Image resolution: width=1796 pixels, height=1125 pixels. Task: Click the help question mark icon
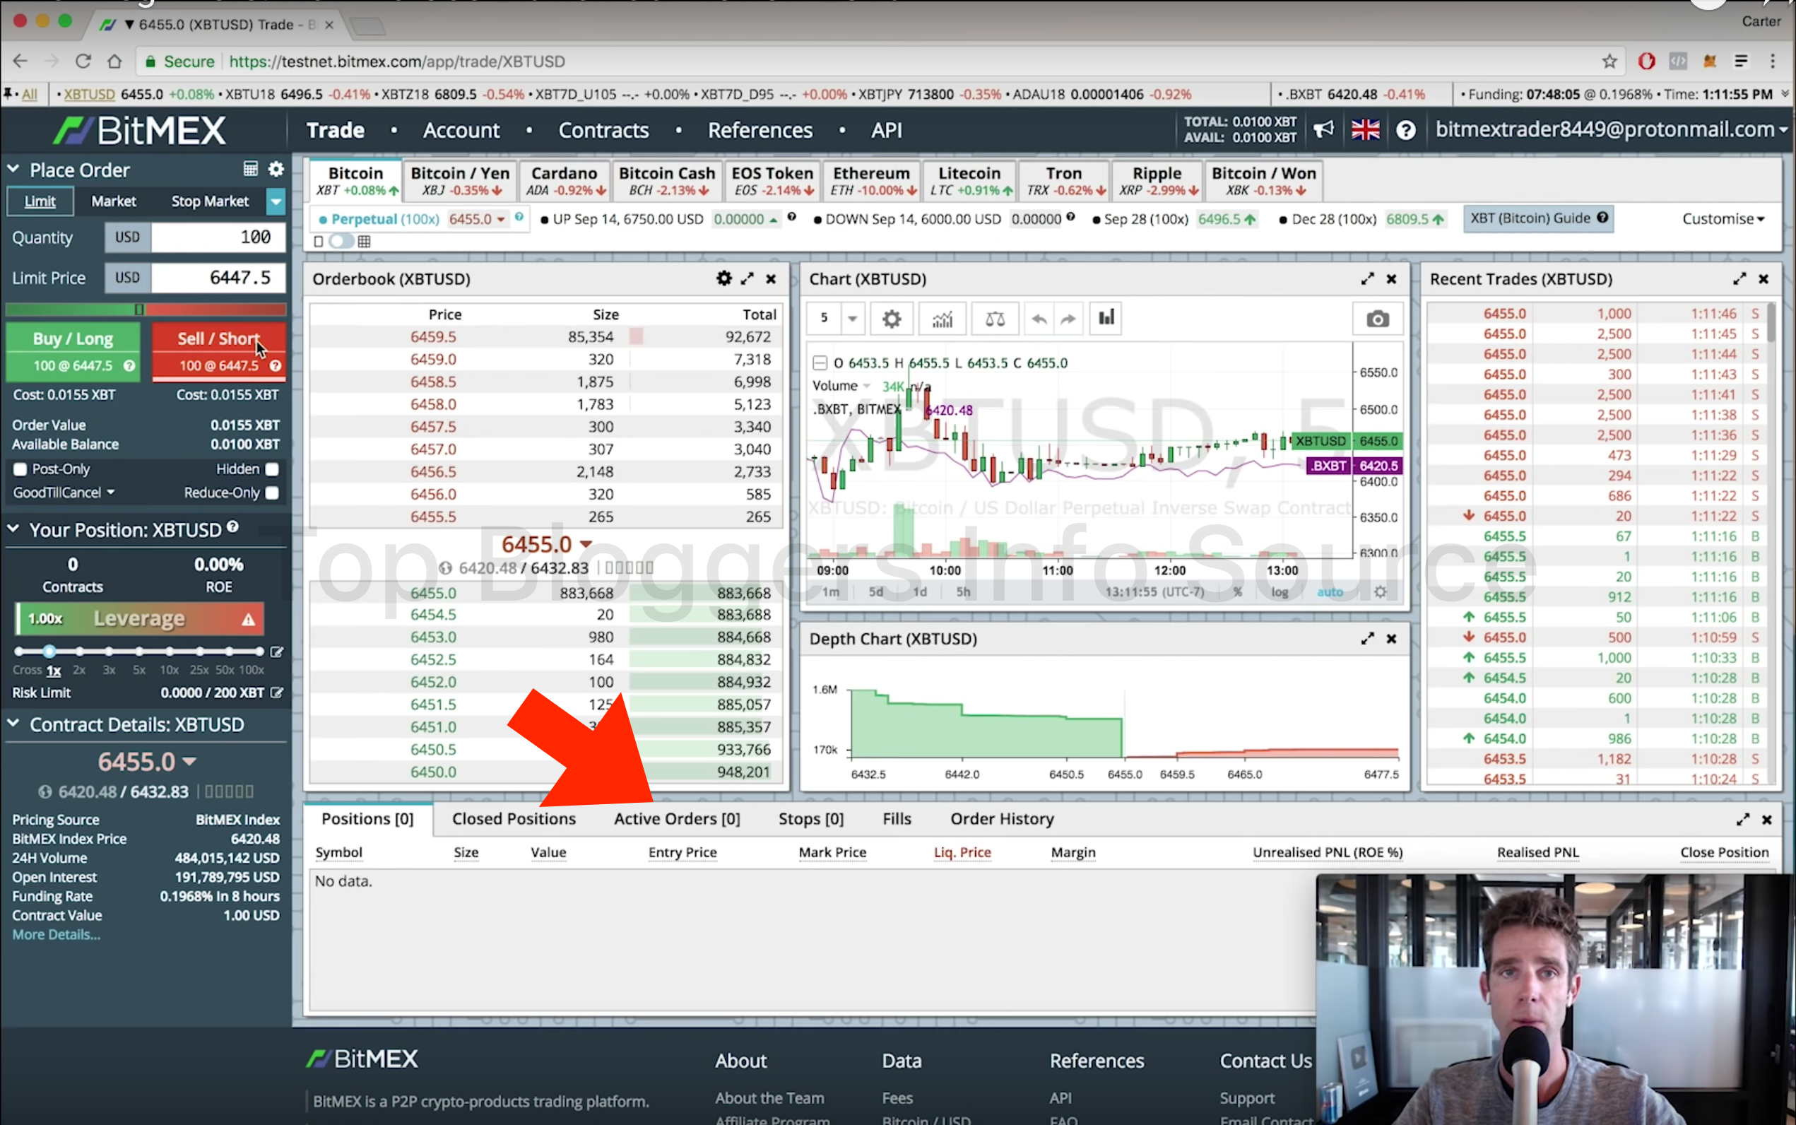[1405, 130]
